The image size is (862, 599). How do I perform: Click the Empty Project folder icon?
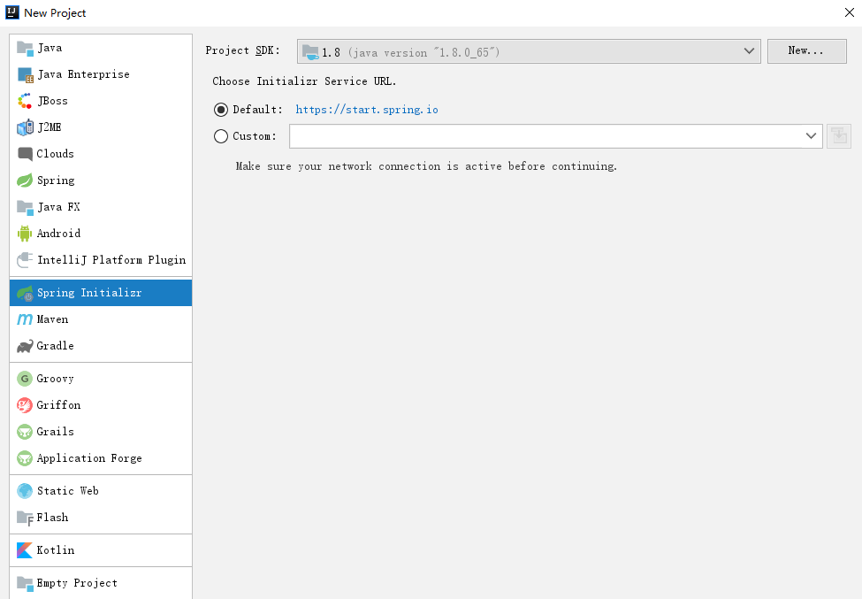[25, 583]
